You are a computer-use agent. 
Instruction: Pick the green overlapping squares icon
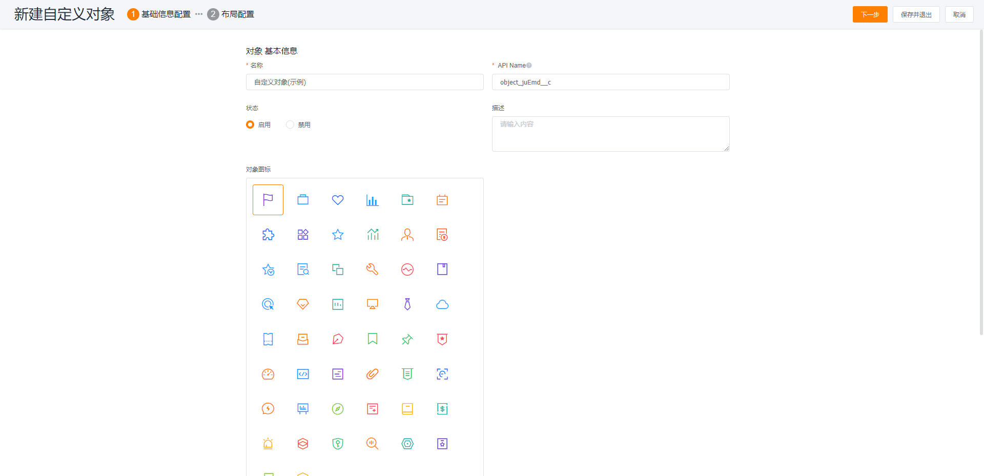pos(338,270)
